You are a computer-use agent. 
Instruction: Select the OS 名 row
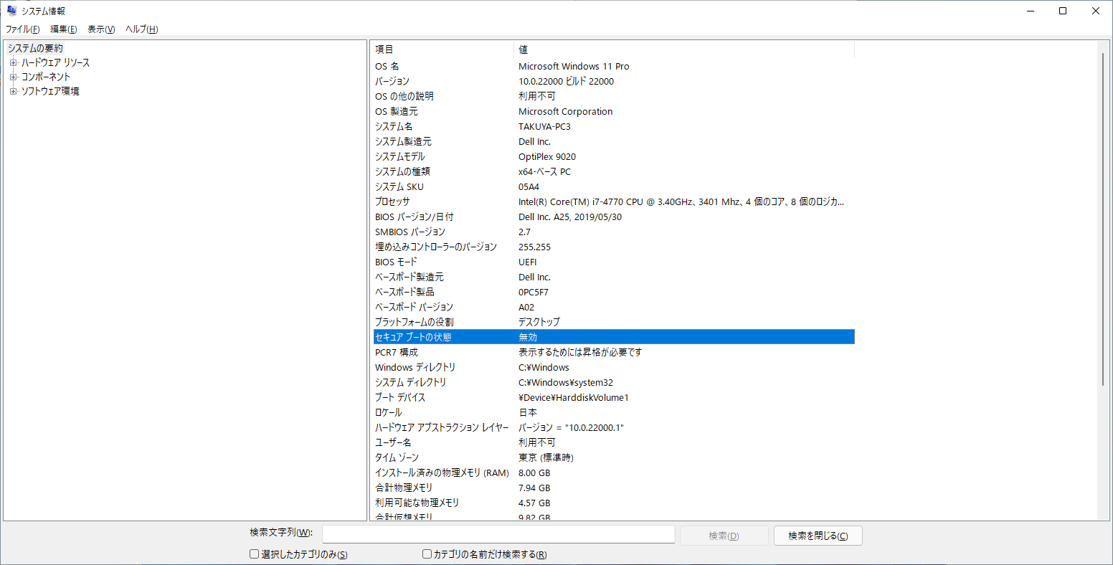[613, 66]
